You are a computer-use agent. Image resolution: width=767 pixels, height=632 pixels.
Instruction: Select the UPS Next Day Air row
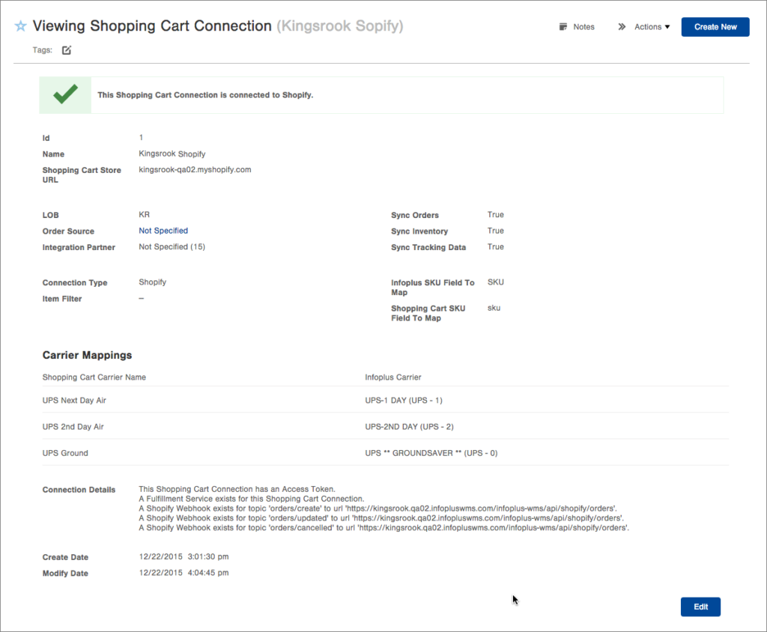point(386,400)
